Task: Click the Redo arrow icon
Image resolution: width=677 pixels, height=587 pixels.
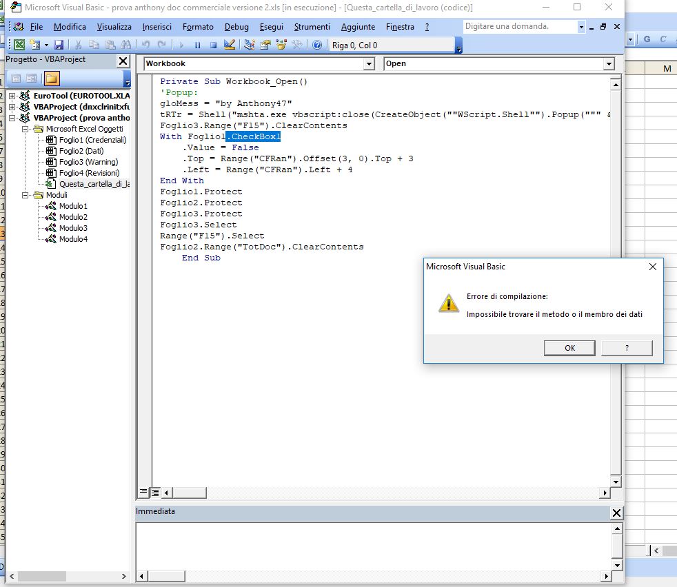Action: (161, 45)
